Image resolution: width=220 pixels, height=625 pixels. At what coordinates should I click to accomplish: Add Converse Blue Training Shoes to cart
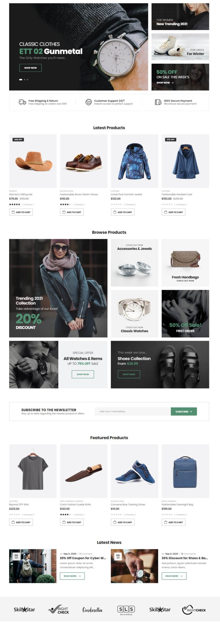[123, 522]
